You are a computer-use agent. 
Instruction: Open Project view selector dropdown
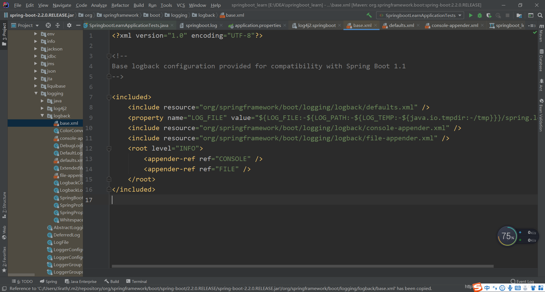tap(25, 25)
